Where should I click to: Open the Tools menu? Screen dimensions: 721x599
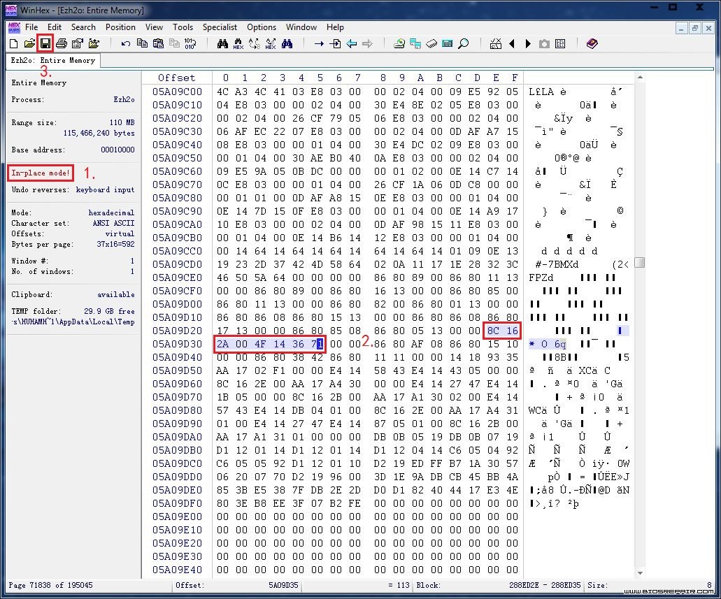point(183,27)
